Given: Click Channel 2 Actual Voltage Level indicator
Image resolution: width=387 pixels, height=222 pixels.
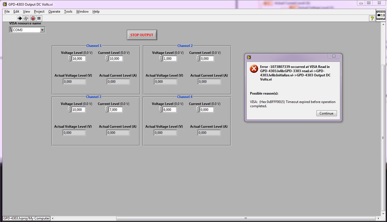Looking at the screenshot, I should click(x=165, y=82).
